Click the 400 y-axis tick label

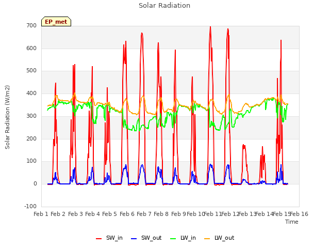(x=31, y=93)
